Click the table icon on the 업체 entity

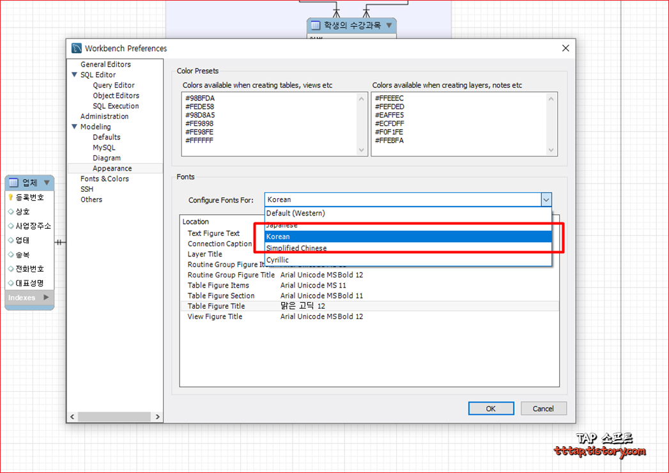tap(13, 183)
